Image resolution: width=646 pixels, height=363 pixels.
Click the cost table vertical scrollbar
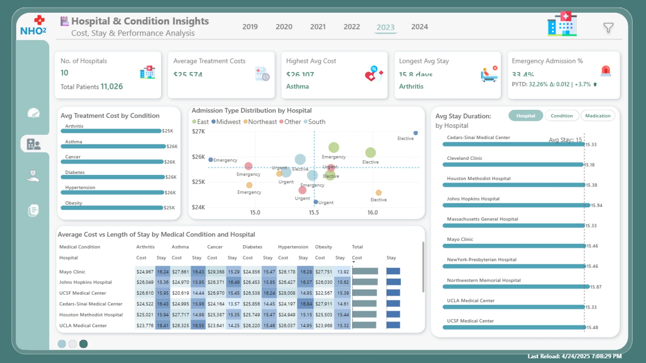click(423, 267)
